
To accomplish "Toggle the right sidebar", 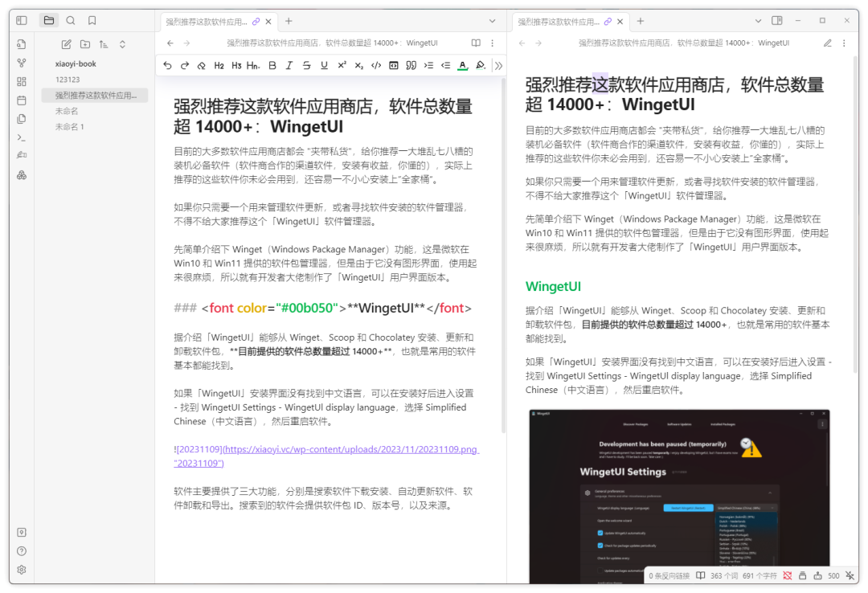I will (776, 20).
